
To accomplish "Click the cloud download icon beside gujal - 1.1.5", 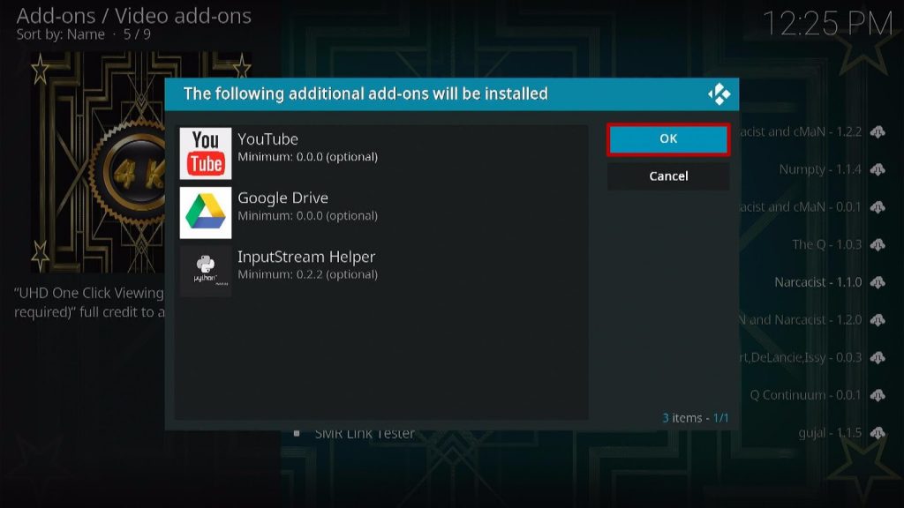I will [x=878, y=433].
